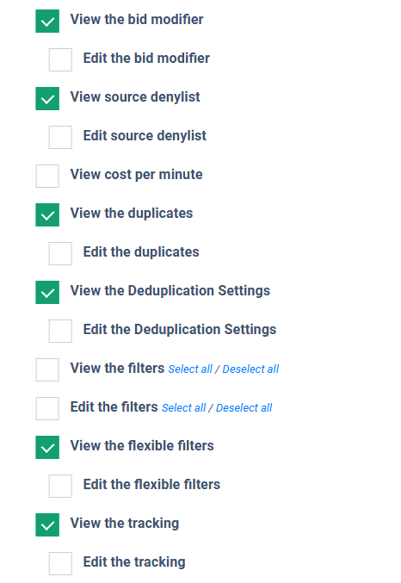Tick the Edit source denylist checkbox
The width and height of the screenshot is (401, 583).
tap(60, 137)
